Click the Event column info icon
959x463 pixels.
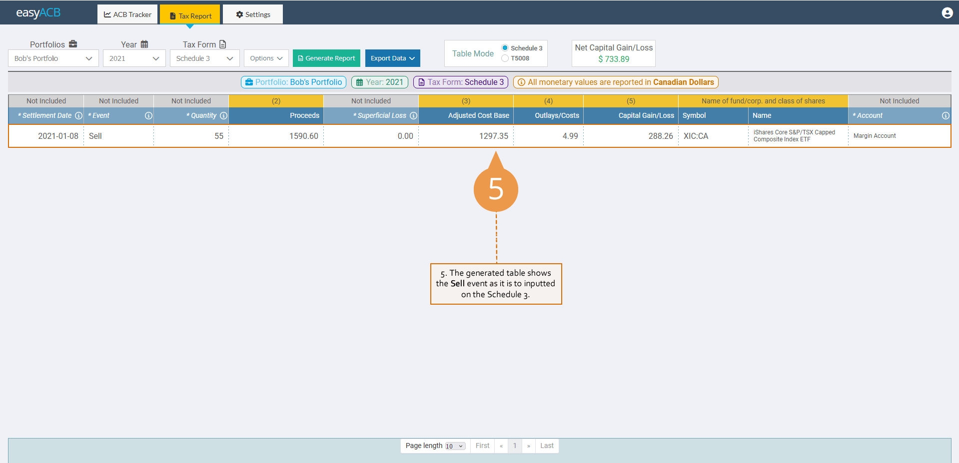(x=148, y=115)
